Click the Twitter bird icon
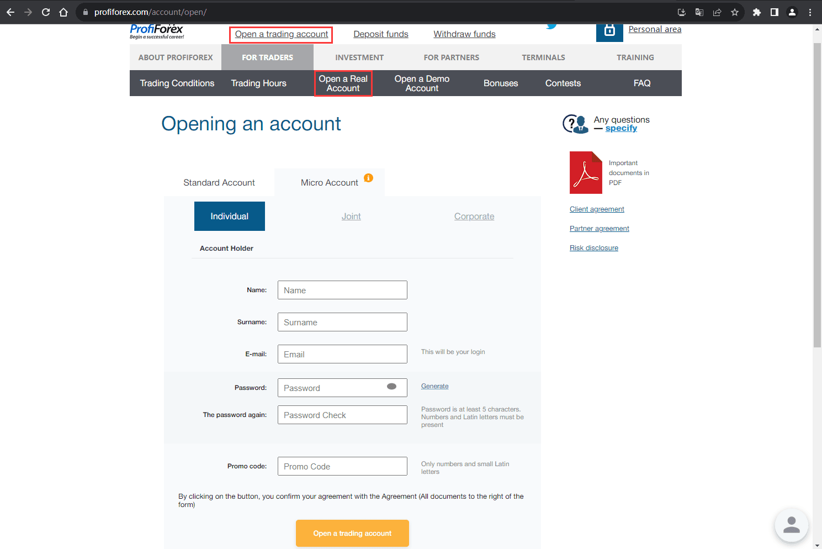The image size is (822, 549). (x=551, y=26)
